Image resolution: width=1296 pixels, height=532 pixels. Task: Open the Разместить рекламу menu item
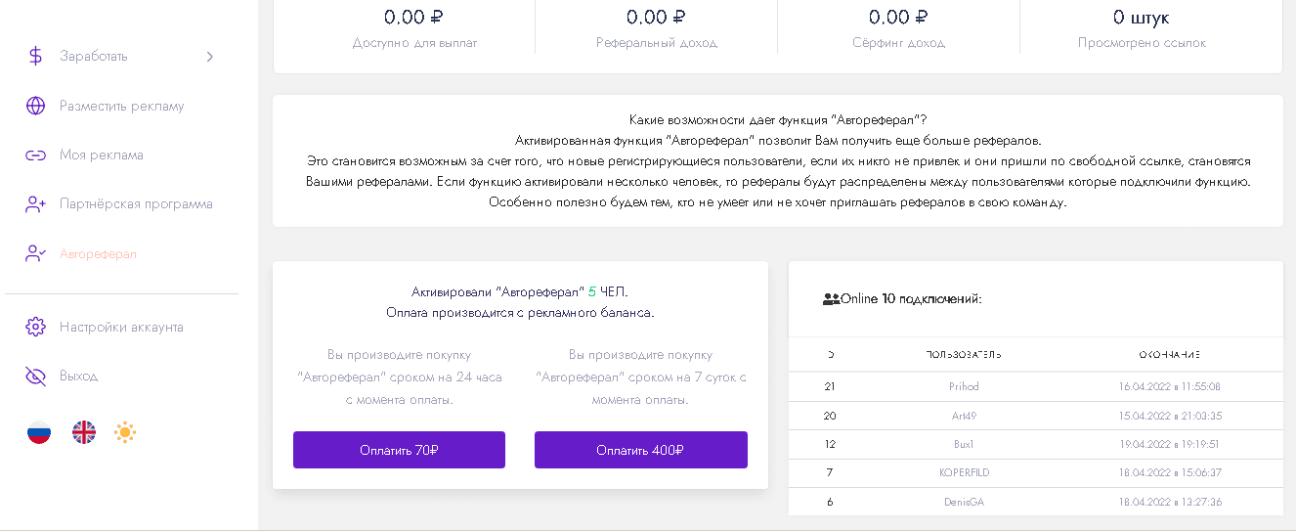(121, 106)
